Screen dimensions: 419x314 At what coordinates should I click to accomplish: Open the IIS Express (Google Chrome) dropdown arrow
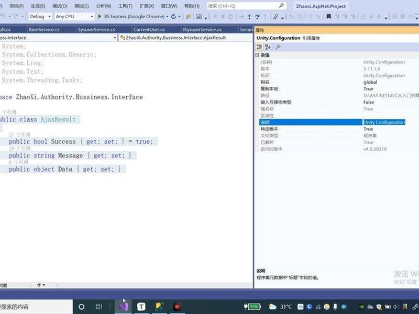point(167,17)
